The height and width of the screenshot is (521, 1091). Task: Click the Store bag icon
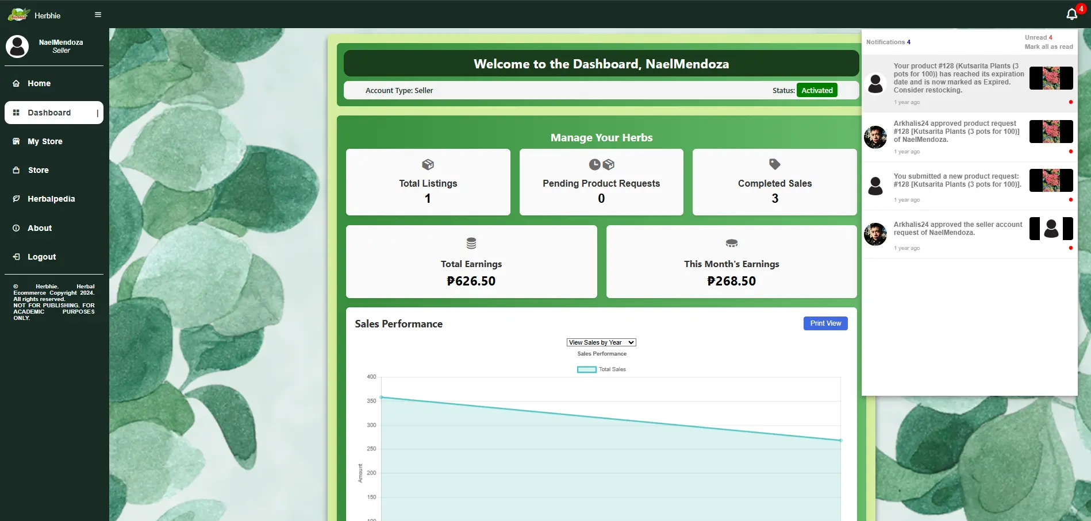pos(16,170)
